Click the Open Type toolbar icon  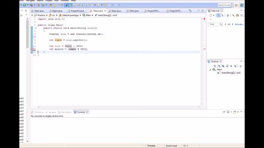click(50, 5)
